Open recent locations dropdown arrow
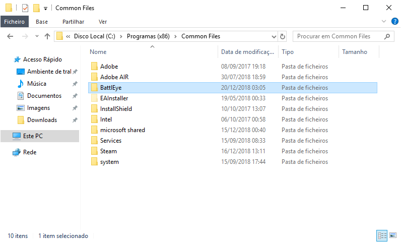The height and width of the screenshot is (242, 401). pyautogui.click(x=36, y=36)
